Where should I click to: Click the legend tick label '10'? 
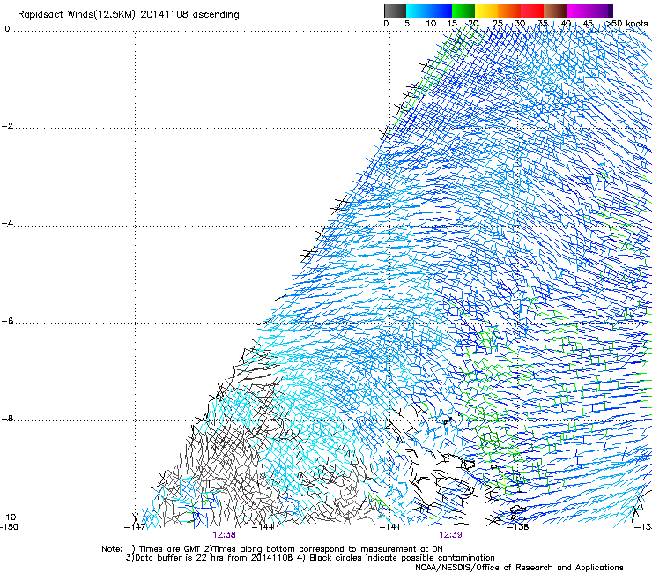431,24
